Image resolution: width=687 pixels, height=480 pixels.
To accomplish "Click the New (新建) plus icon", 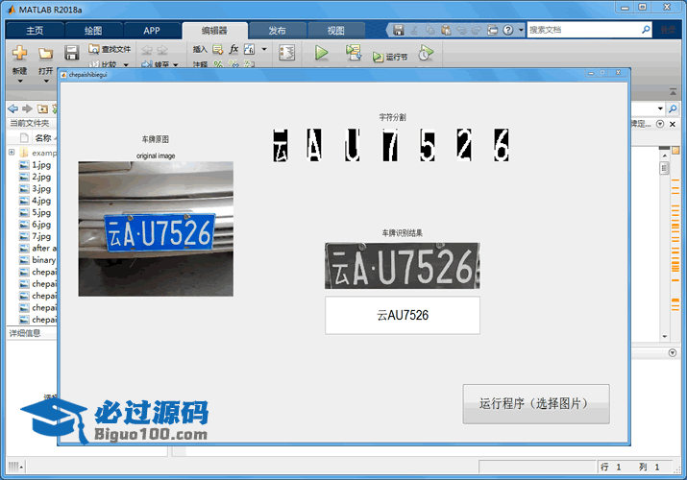I will (19, 53).
